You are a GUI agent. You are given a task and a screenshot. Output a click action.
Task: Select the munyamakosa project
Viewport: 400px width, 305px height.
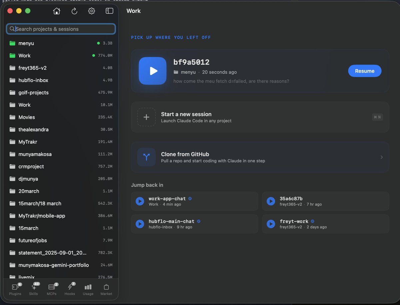coord(61,154)
